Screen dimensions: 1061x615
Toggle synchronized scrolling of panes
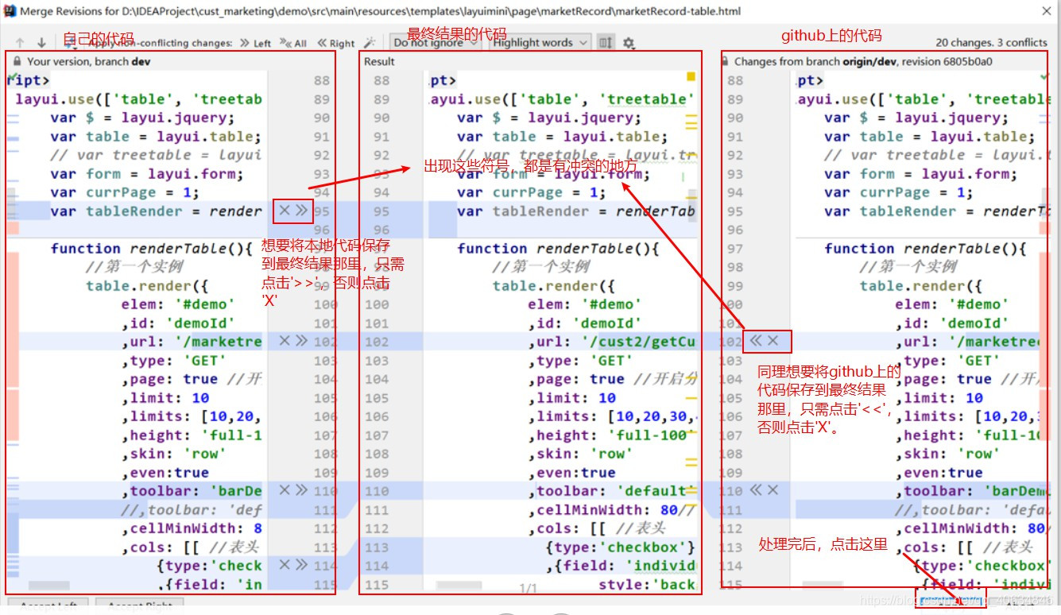tap(606, 43)
